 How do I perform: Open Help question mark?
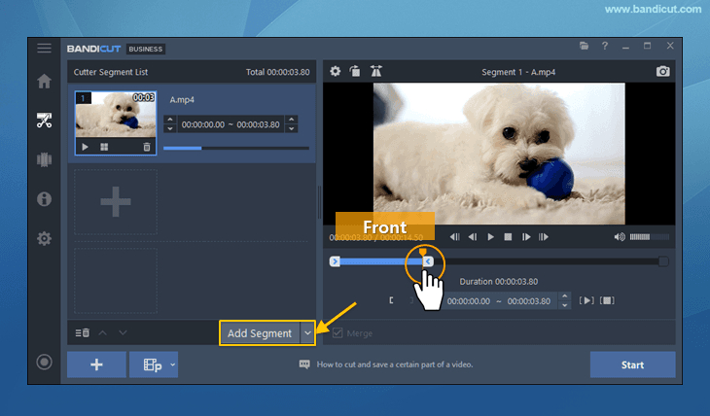(x=605, y=46)
